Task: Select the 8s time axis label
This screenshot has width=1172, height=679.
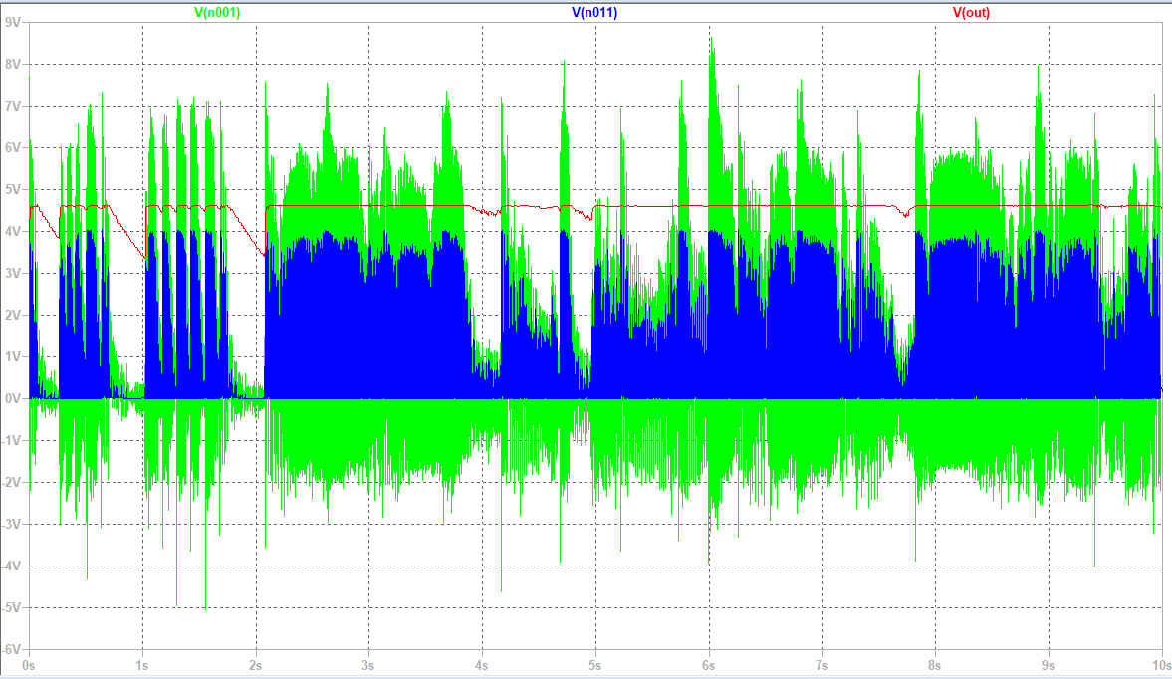Action: 935,663
